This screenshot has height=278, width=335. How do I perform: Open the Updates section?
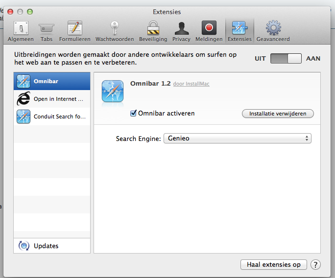pos(52,246)
